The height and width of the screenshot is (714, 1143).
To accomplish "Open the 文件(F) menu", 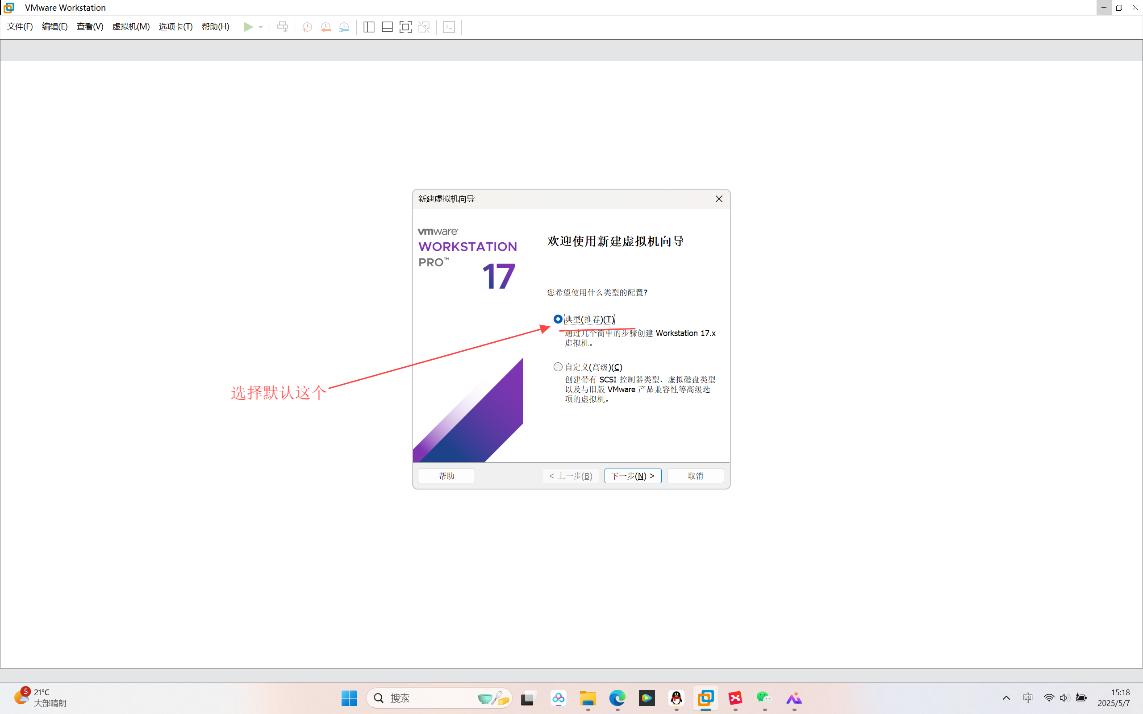I will pos(20,26).
